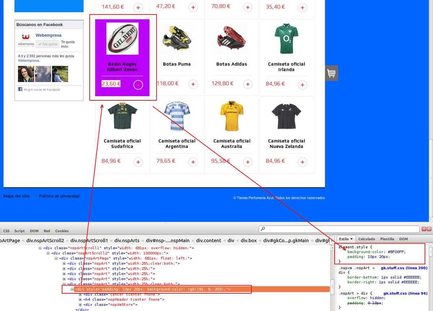Screen dimensions: 433x311
Task: Add Camiseta oficial Argentina with plus icon
Action: pos(193,162)
